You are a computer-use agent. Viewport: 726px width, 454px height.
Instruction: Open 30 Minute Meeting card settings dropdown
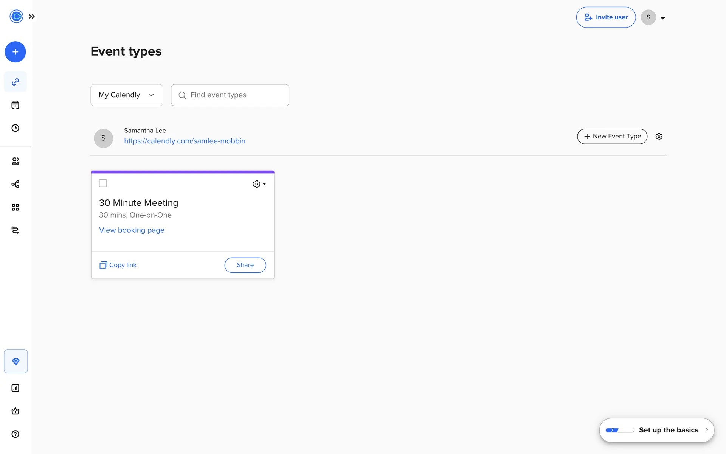click(x=259, y=184)
